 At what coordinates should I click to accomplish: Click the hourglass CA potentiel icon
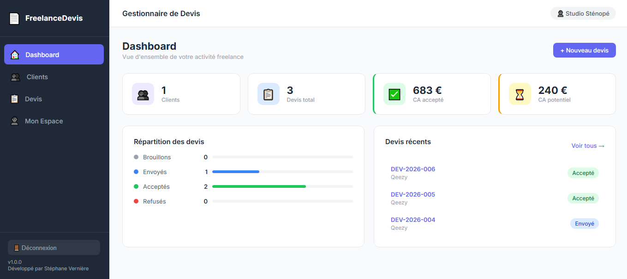click(x=520, y=94)
